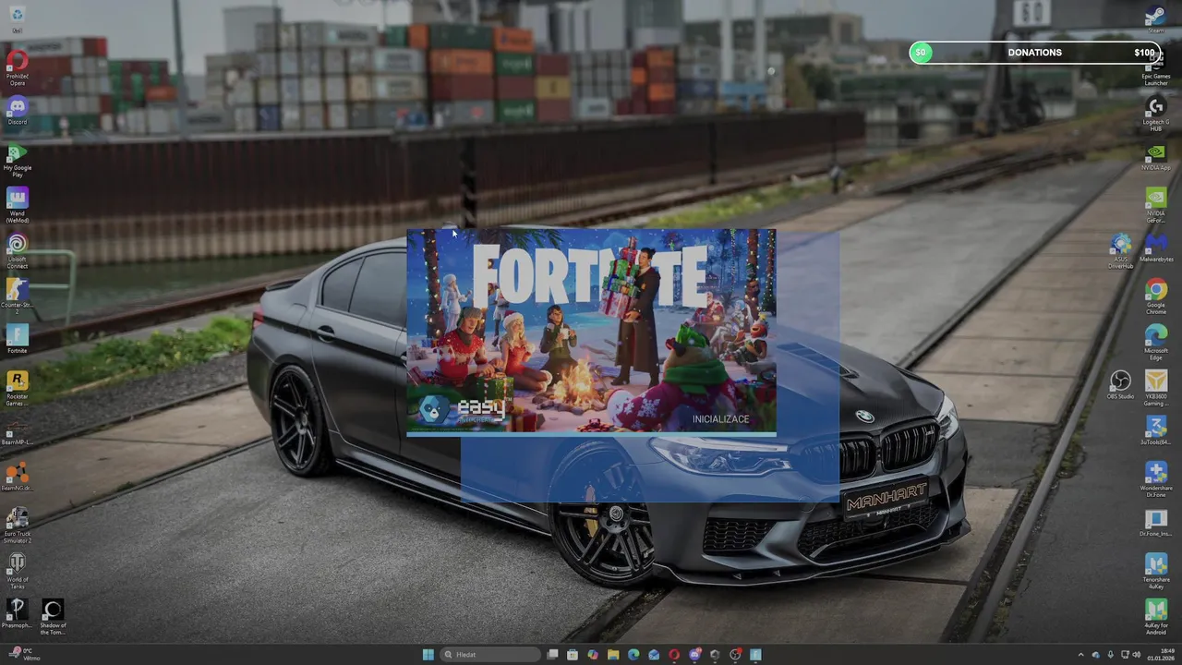The image size is (1182, 665).
Task: Open the Prohlížeč Opera desktop shortcut
Action: point(17,66)
